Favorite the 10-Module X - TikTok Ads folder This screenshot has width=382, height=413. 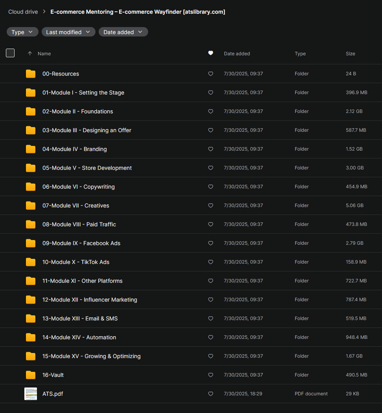click(211, 262)
